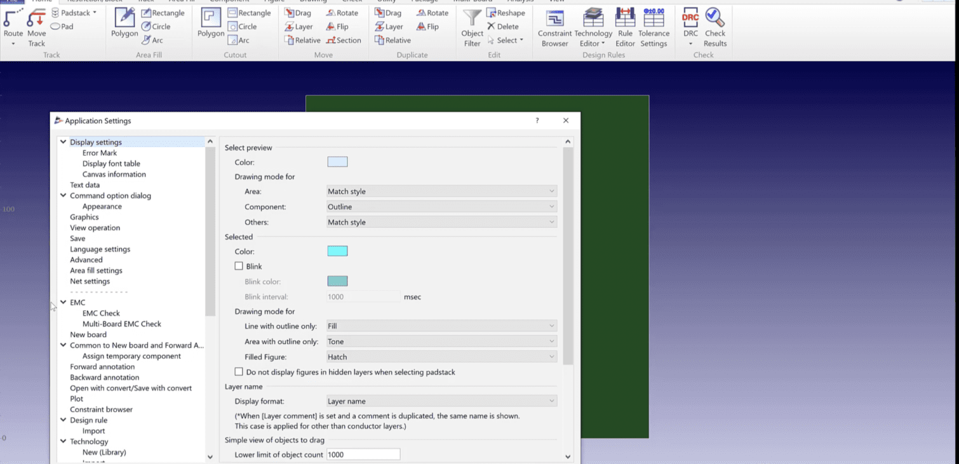The image size is (959, 464).
Task: Run the DRC check
Action: click(x=690, y=19)
